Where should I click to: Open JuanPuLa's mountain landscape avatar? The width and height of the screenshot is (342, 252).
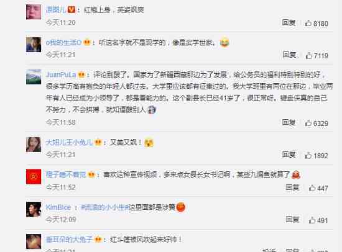point(34,77)
